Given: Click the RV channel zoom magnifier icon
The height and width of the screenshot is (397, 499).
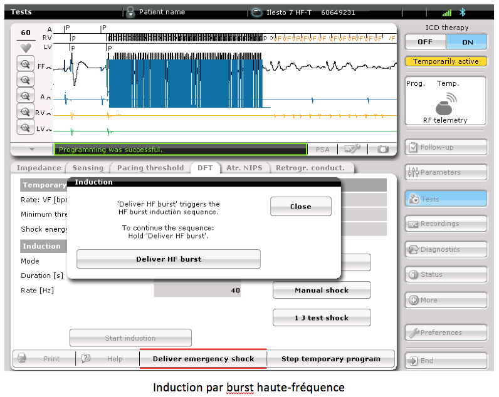Looking at the screenshot, I should click(25, 112).
